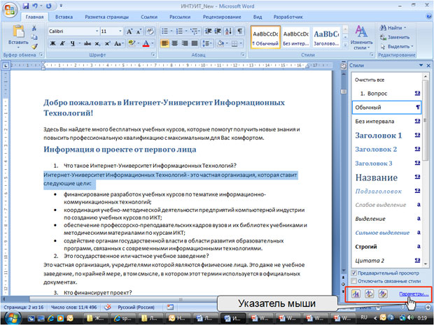Open the Рецензирование tab

coord(222,17)
